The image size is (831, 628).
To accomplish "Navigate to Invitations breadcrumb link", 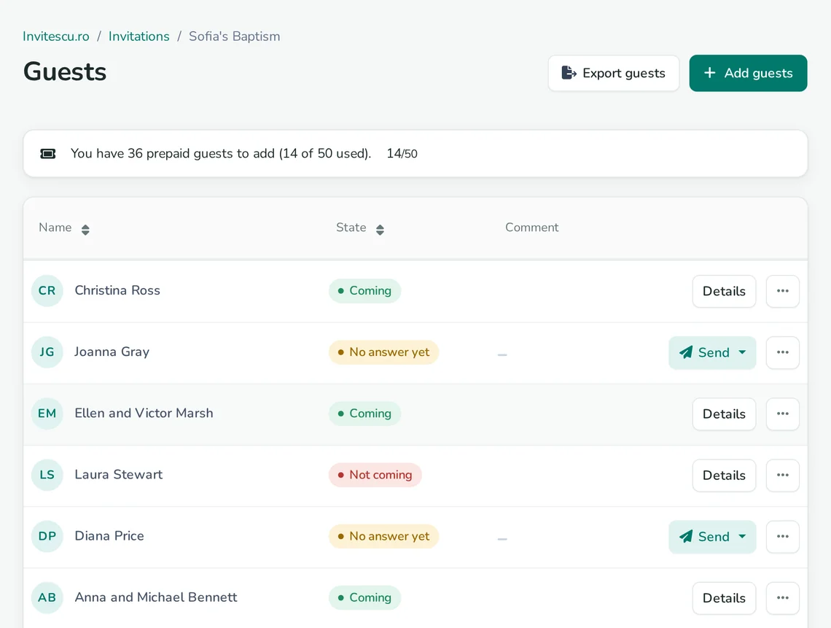I will click(138, 36).
